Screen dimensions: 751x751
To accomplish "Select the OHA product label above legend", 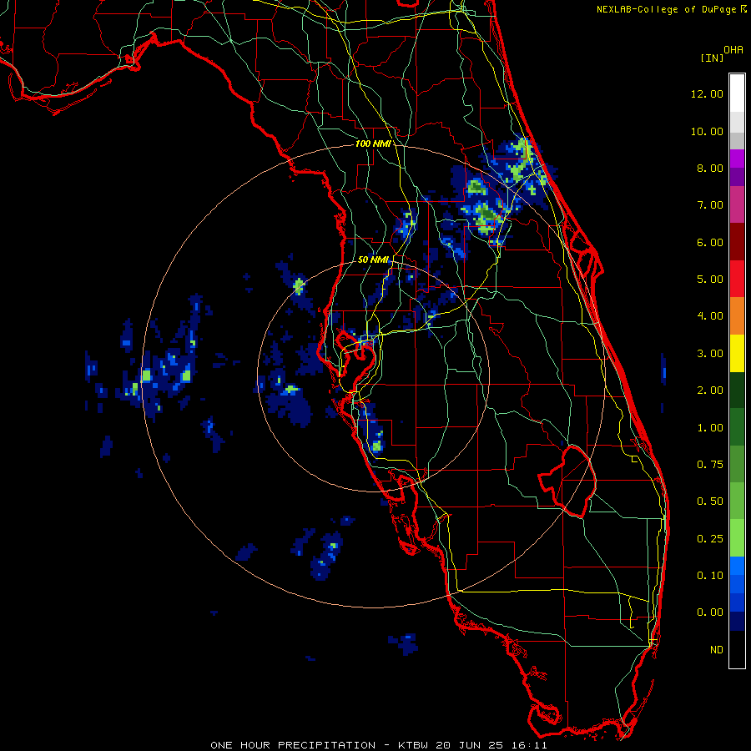I will [x=733, y=50].
